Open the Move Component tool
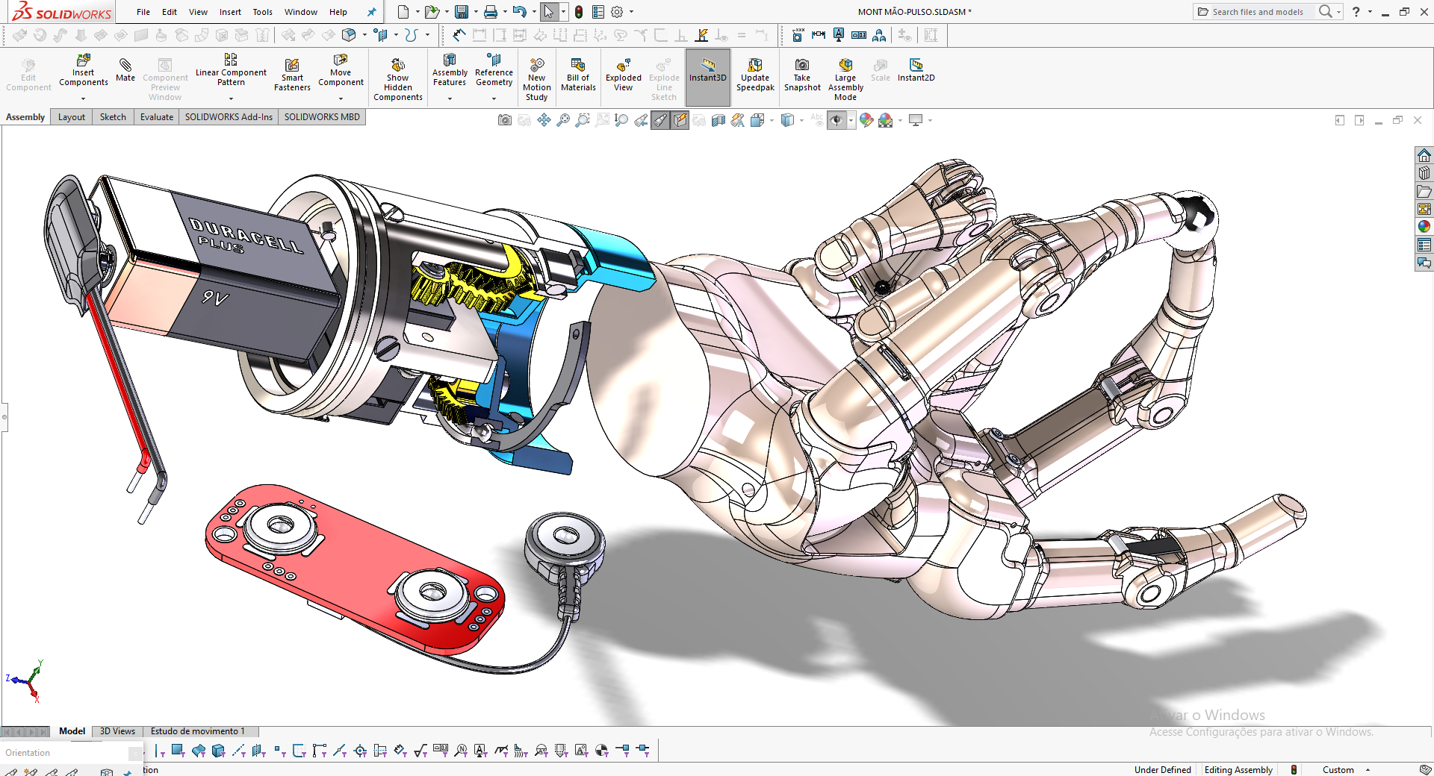Viewport: 1434px width, 776px height. pyautogui.click(x=341, y=75)
